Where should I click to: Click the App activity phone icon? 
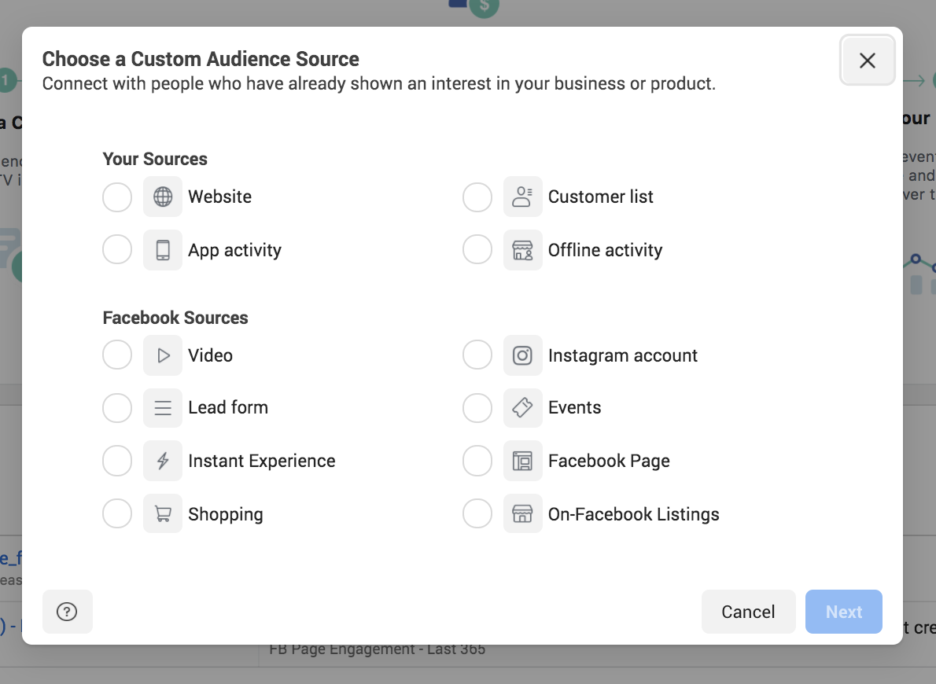163,249
